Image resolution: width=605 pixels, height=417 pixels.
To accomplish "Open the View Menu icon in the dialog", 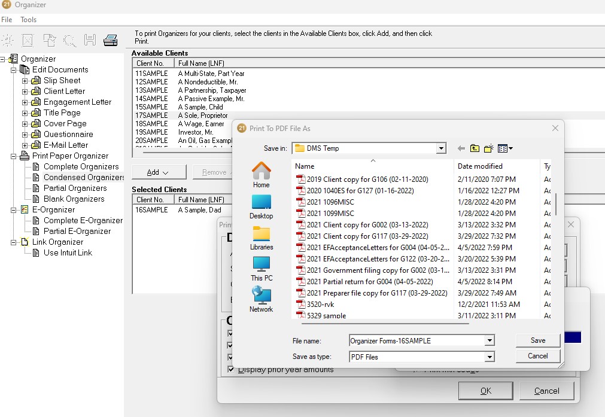I will 503,148.
